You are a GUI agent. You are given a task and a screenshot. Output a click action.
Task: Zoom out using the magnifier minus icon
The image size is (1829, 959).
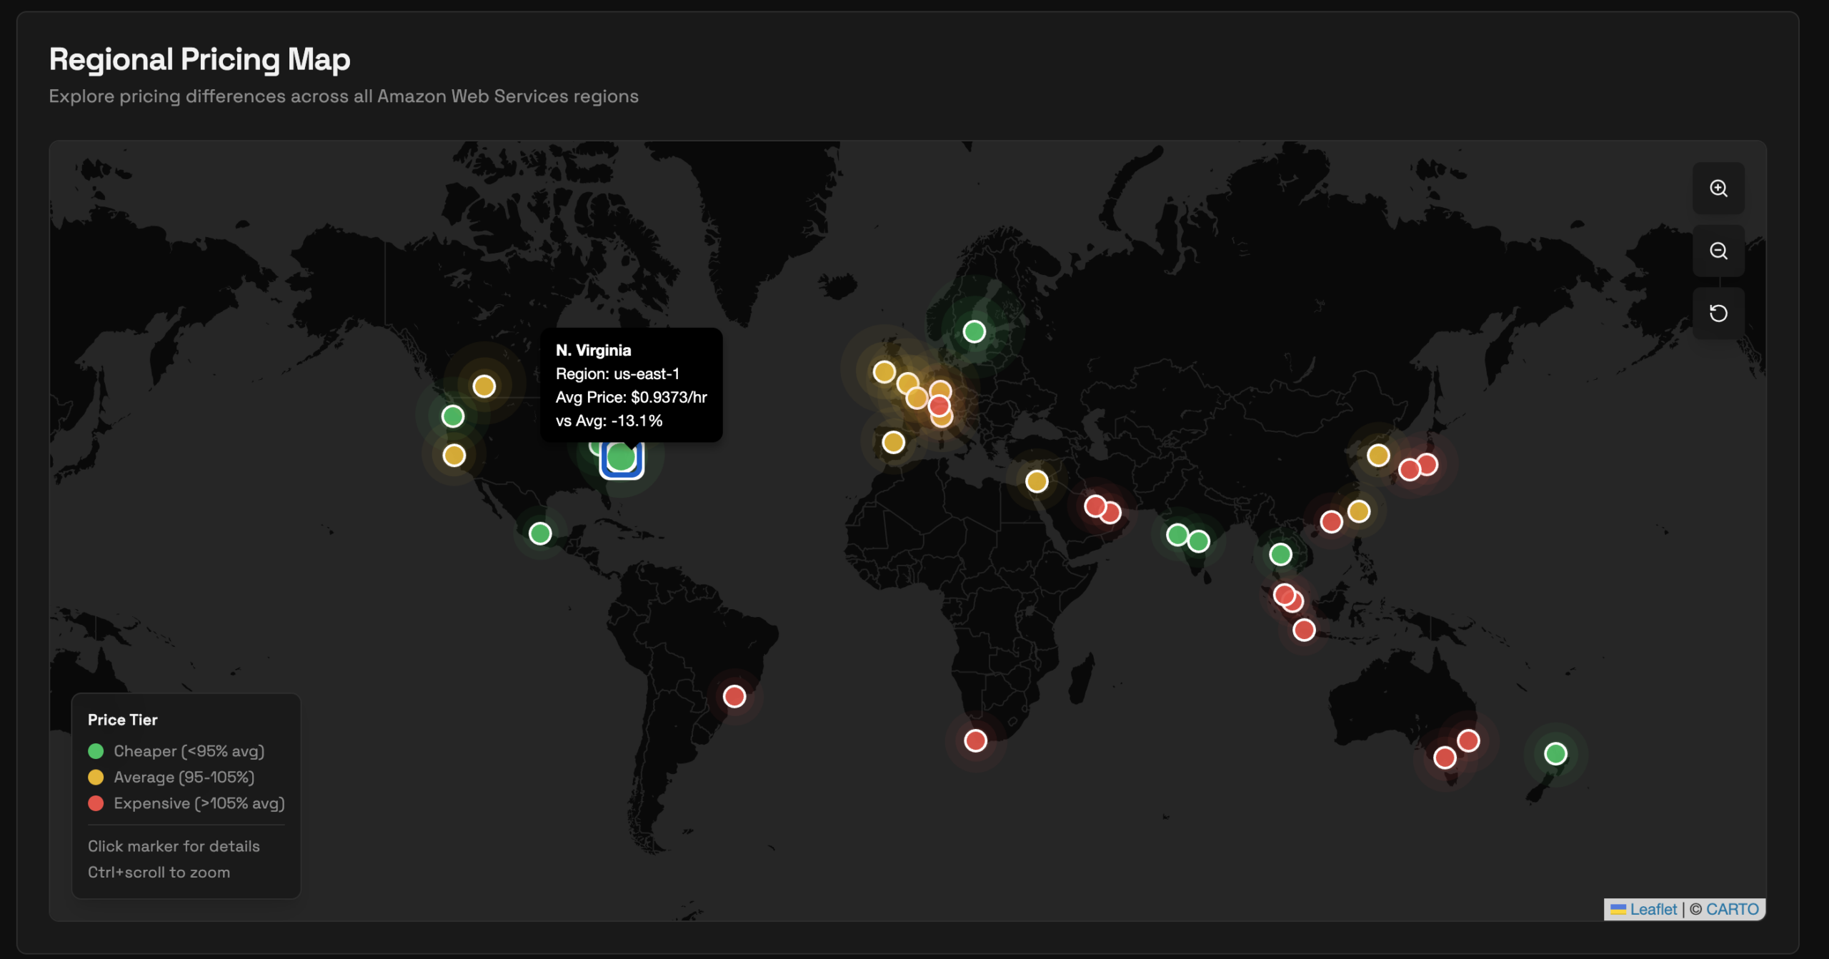pos(1719,251)
